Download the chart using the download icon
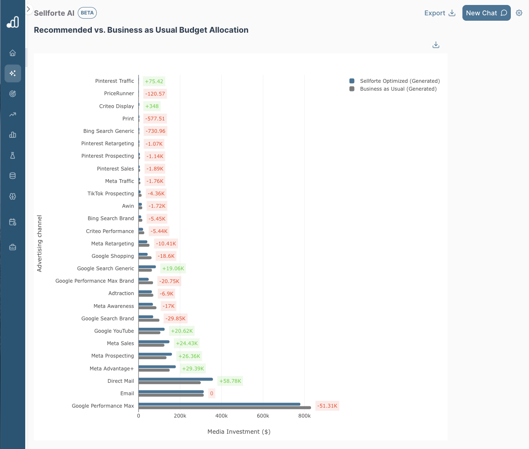 436,45
